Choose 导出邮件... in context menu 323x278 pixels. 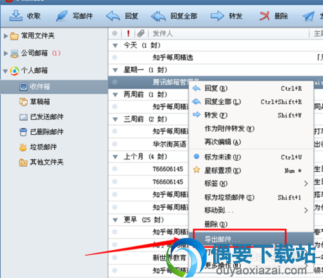pyautogui.click(x=251, y=239)
